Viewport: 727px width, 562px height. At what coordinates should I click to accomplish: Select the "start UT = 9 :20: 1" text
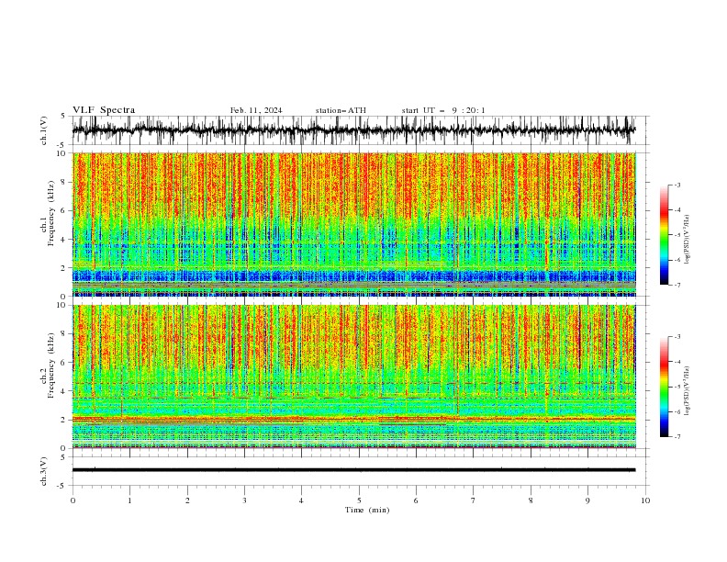pyautogui.click(x=443, y=110)
